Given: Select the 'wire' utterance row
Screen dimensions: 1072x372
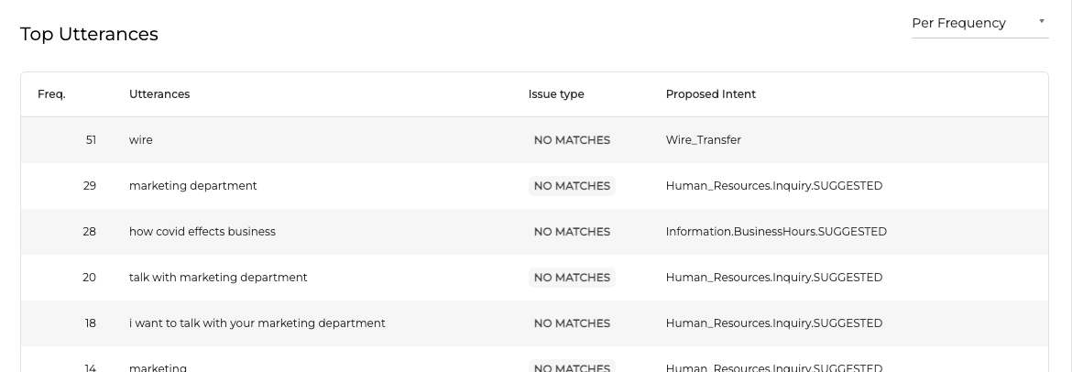Looking at the screenshot, I should tap(141, 140).
